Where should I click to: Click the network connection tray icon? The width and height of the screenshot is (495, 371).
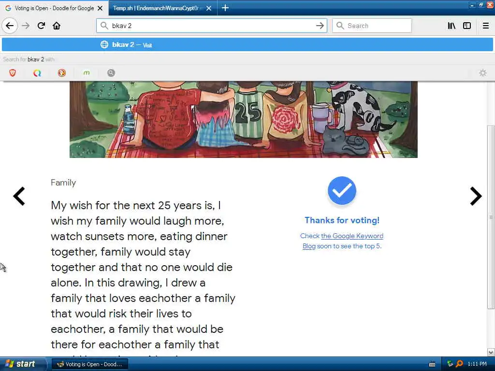click(x=450, y=364)
